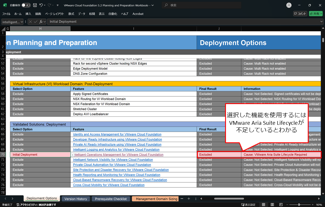Click the zoom slider handle
This screenshot has height=207, width=325.
[x=299, y=205]
